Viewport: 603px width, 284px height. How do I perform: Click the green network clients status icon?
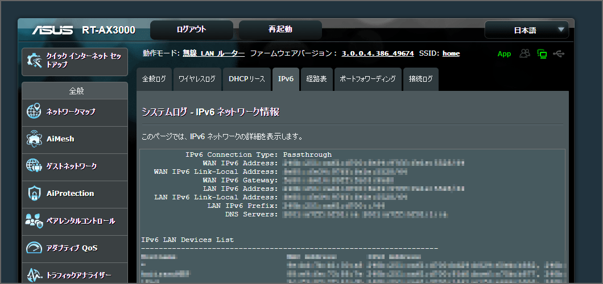[542, 54]
